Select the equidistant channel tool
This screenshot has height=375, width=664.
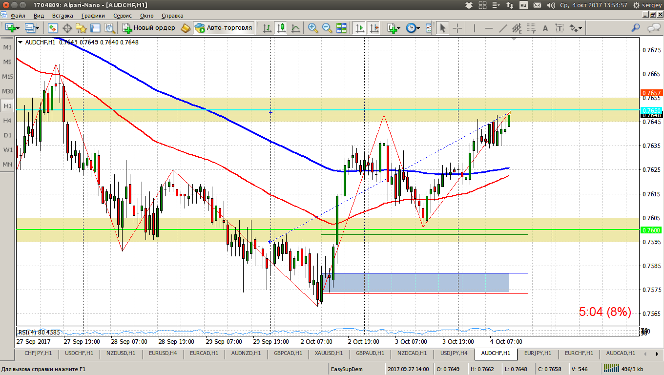pyautogui.click(x=517, y=28)
